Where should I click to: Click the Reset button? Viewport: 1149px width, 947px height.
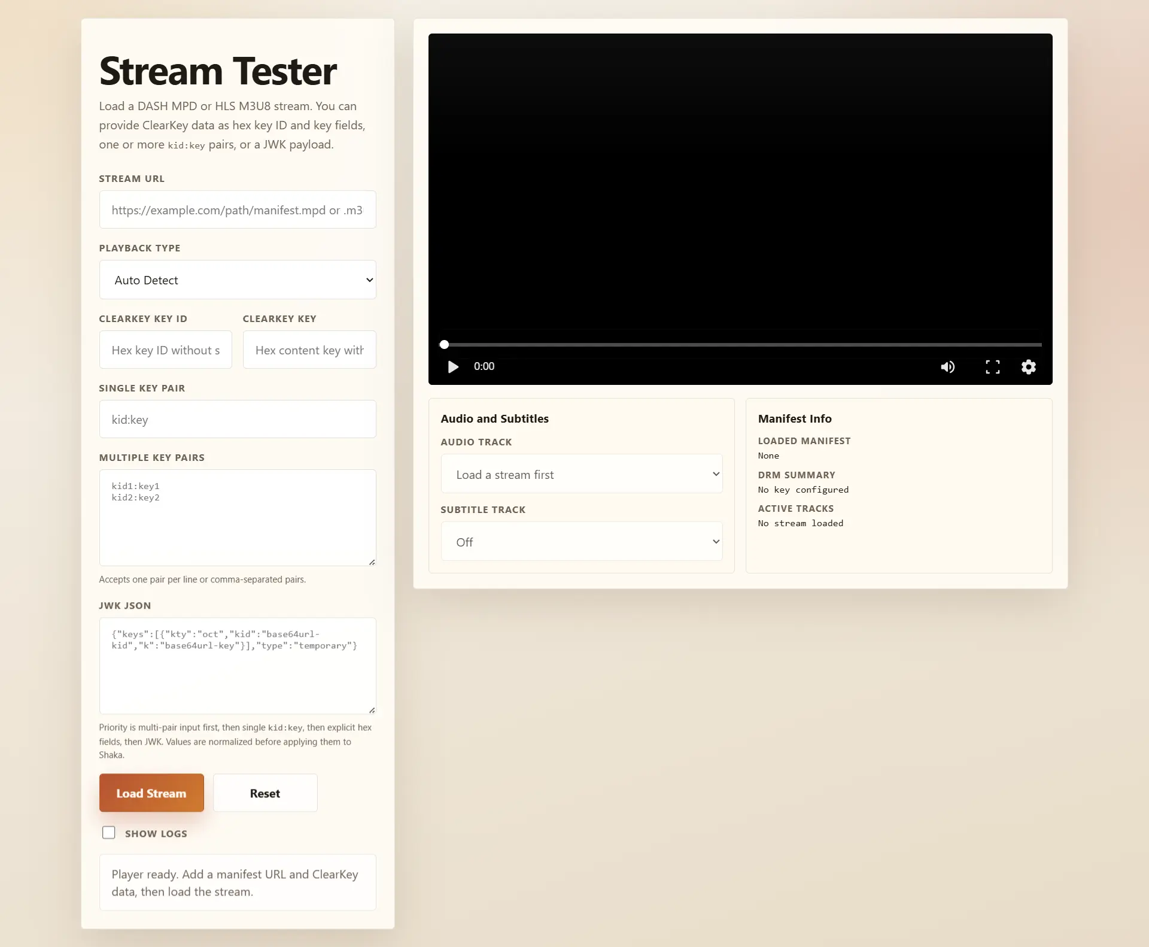[x=265, y=793]
